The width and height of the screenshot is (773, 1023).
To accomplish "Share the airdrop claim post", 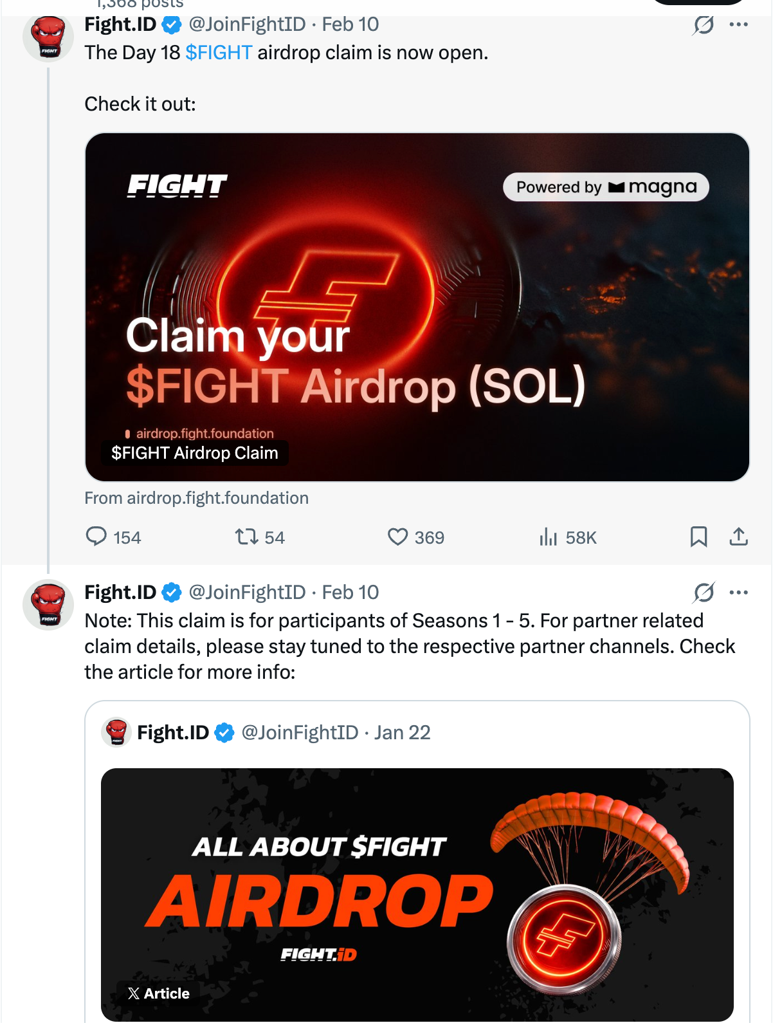I will tap(738, 537).
